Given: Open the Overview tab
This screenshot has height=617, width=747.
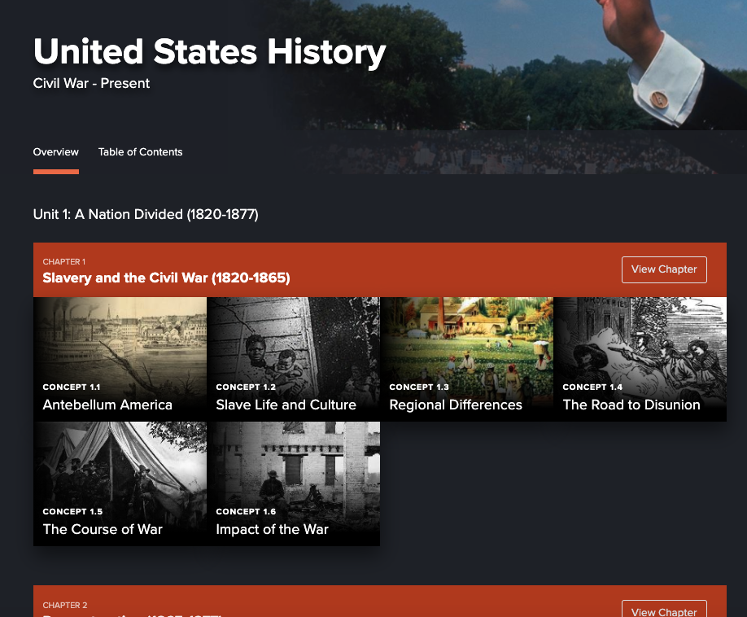Looking at the screenshot, I should coord(55,152).
